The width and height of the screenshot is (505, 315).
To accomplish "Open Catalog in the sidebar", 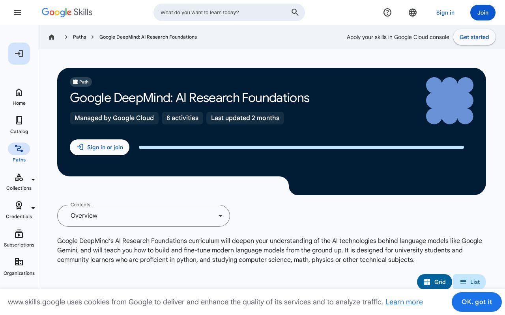I will click(x=19, y=125).
